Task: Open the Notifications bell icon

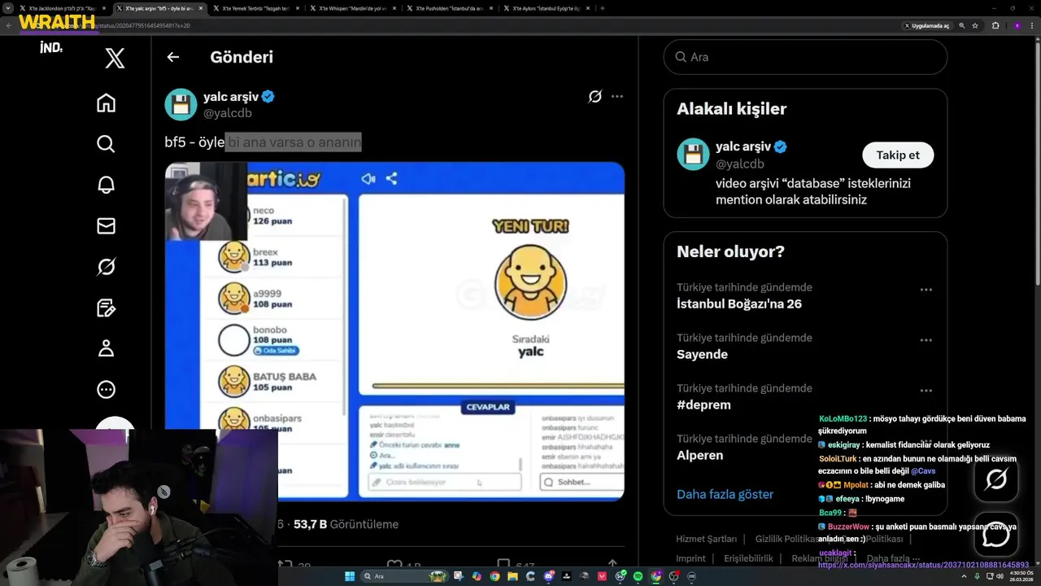Action: (x=106, y=185)
